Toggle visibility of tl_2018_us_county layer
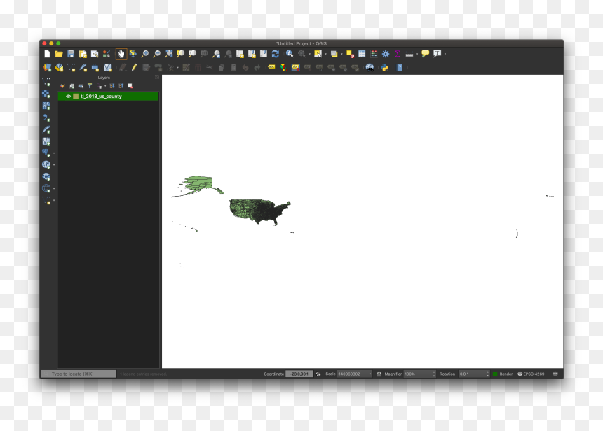The width and height of the screenshot is (603, 431). (x=68, y=97)
